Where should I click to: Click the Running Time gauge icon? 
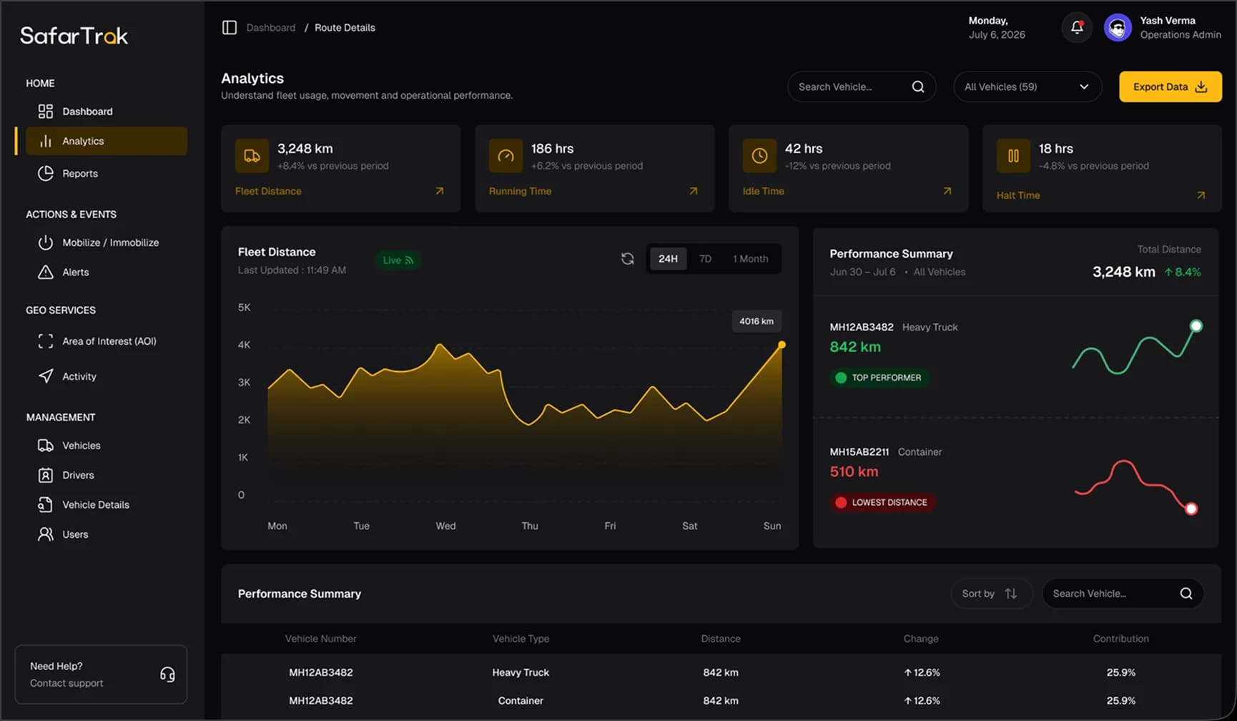tap(506, 156)
